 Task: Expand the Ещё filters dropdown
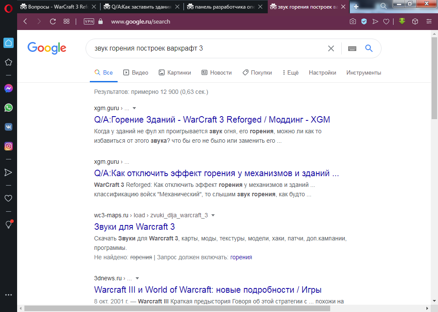pyautogui.click(x=290, y=73)
